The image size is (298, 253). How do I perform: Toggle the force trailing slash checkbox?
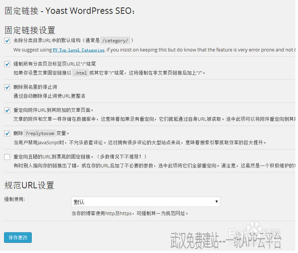7,64
